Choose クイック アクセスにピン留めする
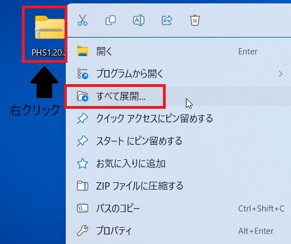 tap(178, 119)
